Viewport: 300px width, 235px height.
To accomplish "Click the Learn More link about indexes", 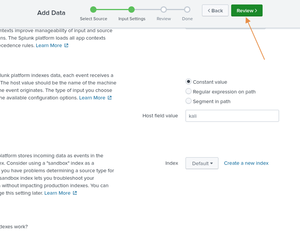I will 58,193.
